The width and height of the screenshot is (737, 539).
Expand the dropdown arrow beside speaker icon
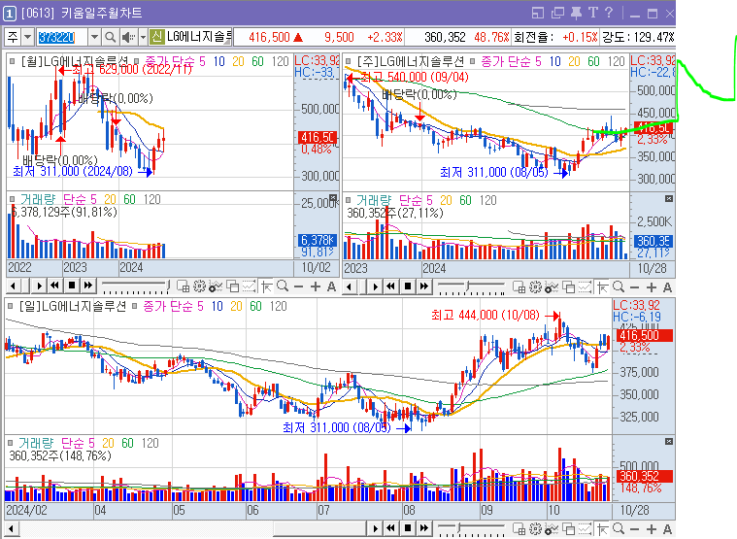click(143, 37)
